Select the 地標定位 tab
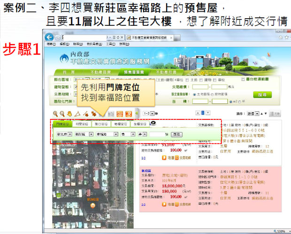 121,124
